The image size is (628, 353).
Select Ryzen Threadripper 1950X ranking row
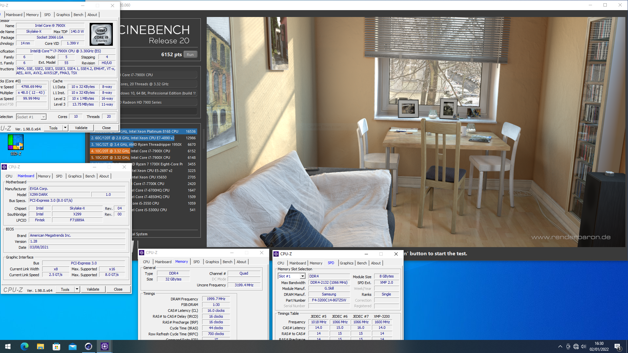tap(144, 144)
